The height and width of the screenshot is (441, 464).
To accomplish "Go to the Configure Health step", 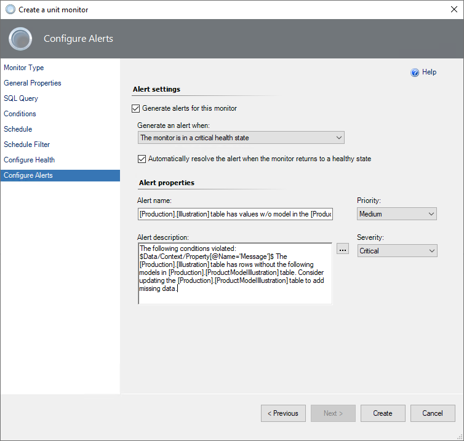I will click(x=30, y=160).
